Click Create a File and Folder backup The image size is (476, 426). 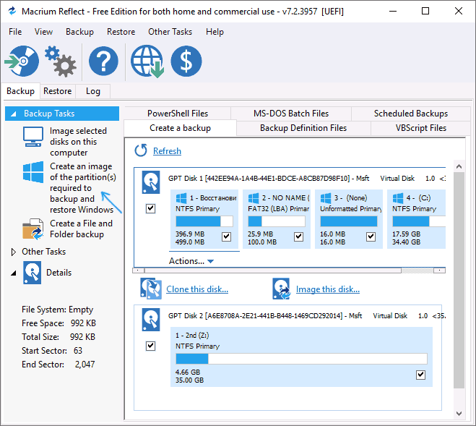pyautogui.click(x=81, y=229)
